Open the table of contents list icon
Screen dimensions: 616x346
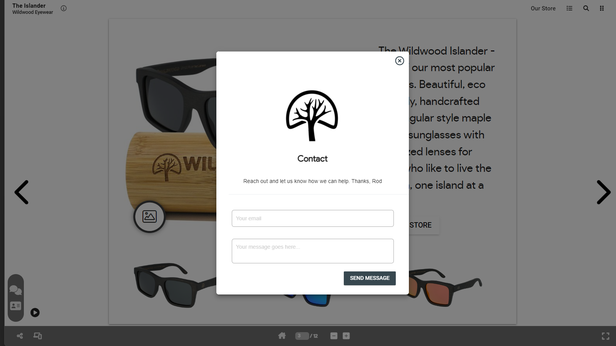point(569,8)
